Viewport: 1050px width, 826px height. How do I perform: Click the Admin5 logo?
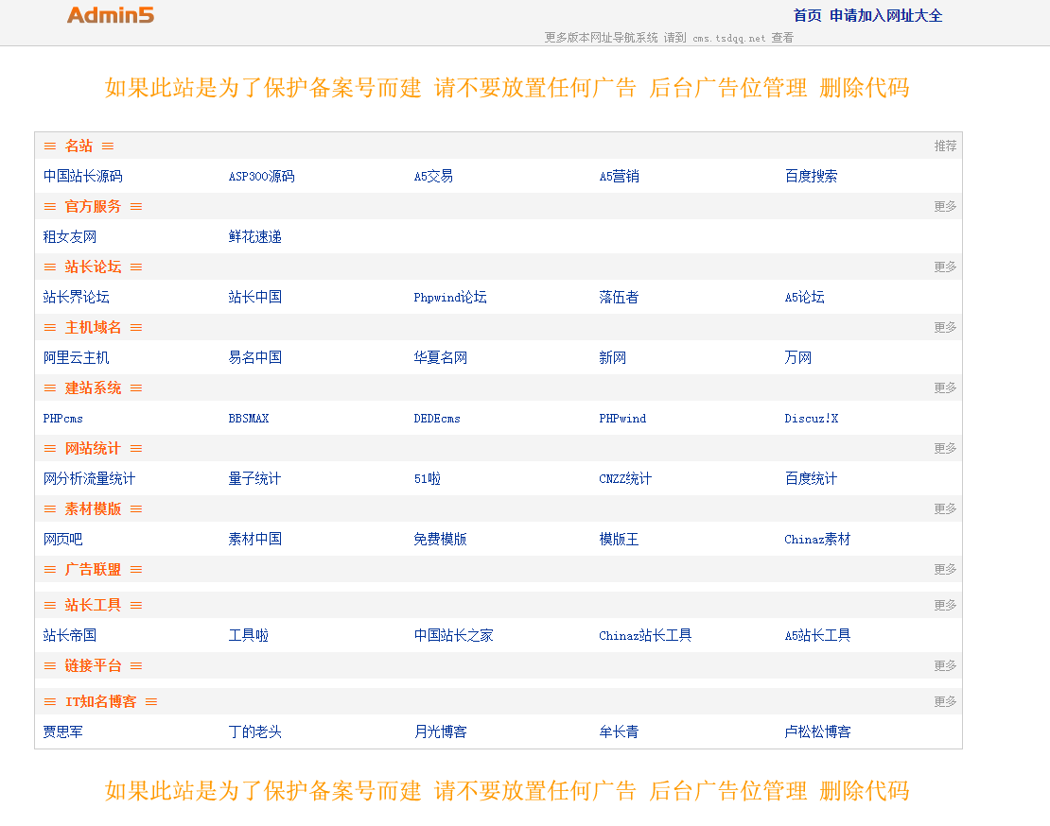[111, 15]
